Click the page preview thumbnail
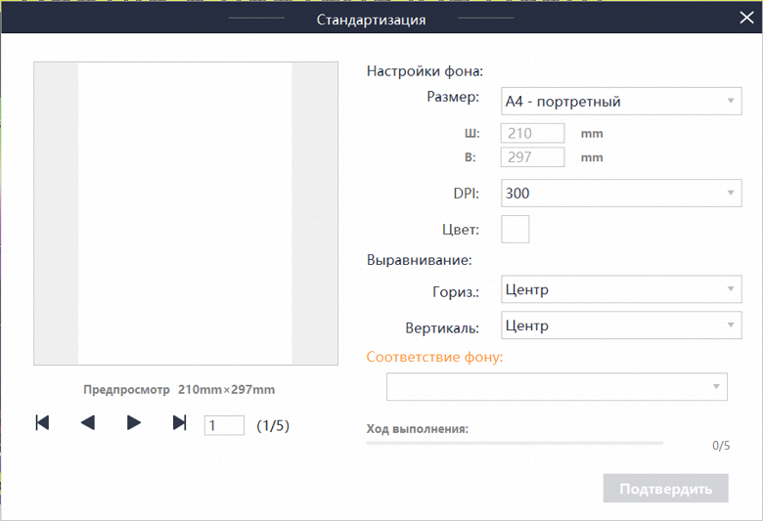This screenshot has width=763, height=521. pyautogui.click(x=185, y=213)
